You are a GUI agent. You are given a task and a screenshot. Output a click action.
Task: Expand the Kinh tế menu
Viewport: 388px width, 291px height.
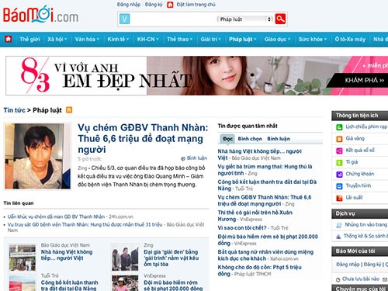pos(118,40)
